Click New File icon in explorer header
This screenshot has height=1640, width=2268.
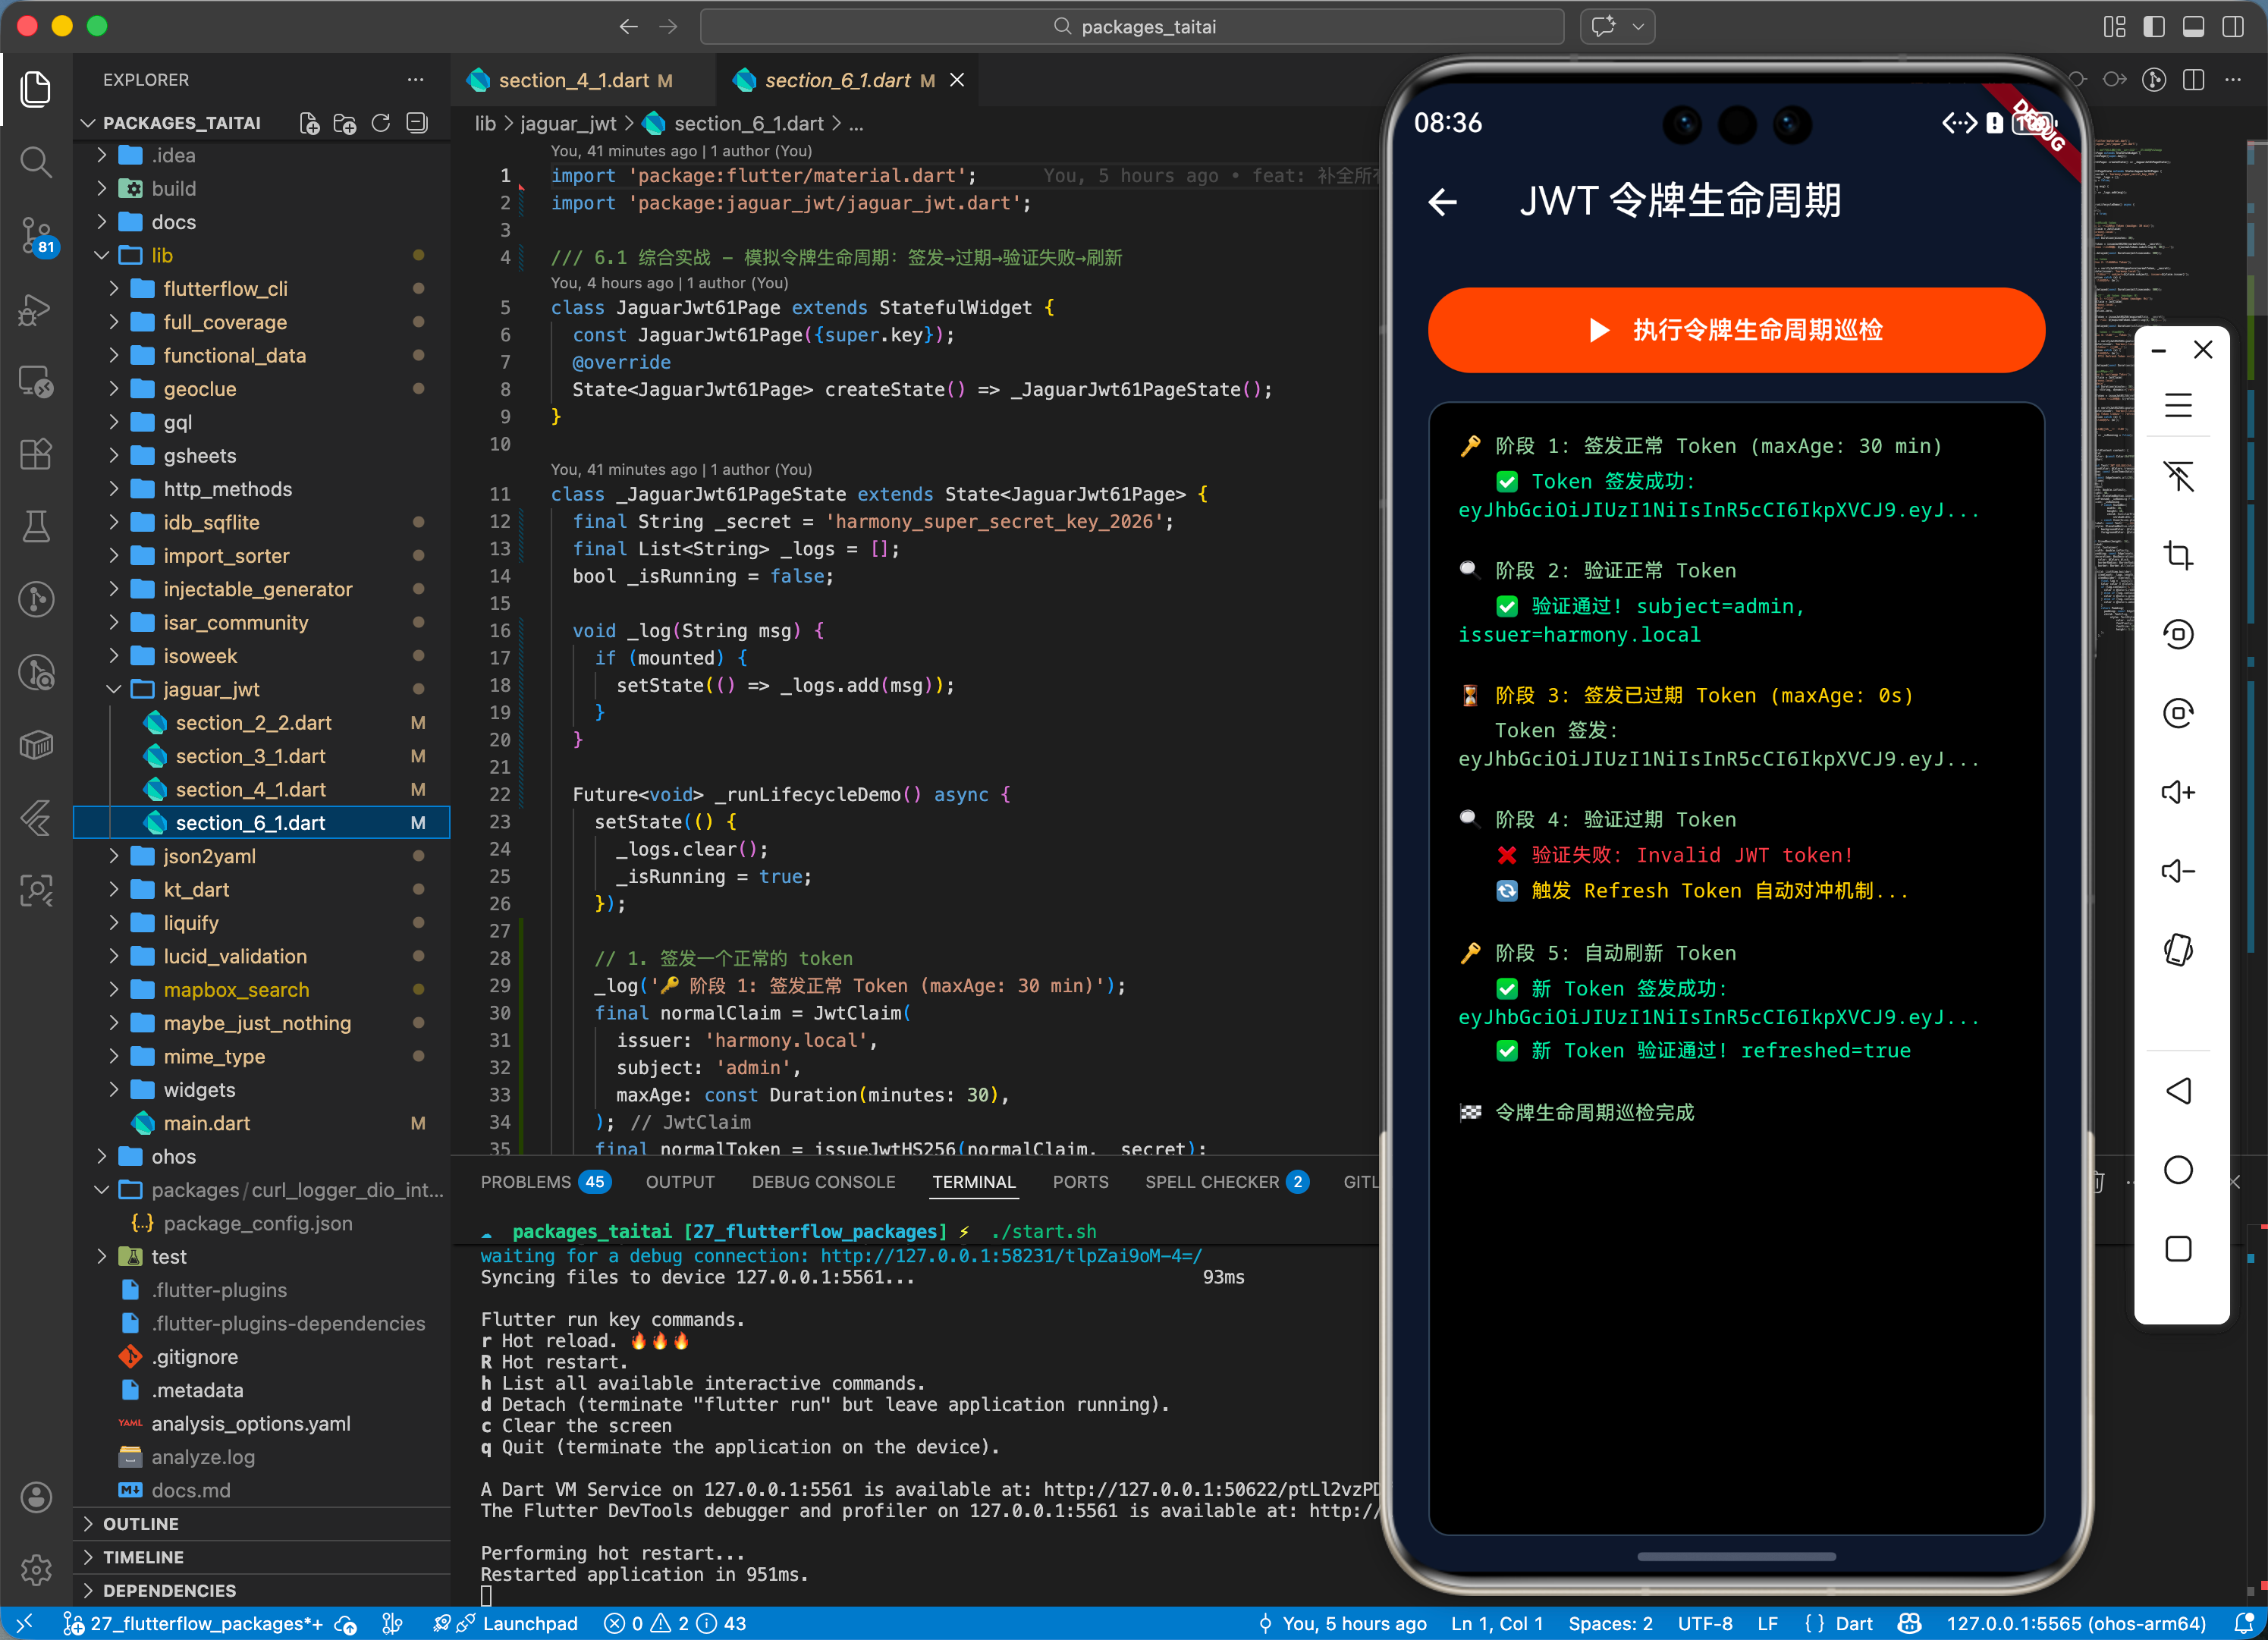pos(310,123)
